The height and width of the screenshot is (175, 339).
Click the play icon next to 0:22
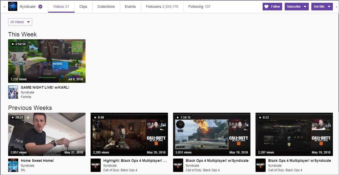coord(260,118)
